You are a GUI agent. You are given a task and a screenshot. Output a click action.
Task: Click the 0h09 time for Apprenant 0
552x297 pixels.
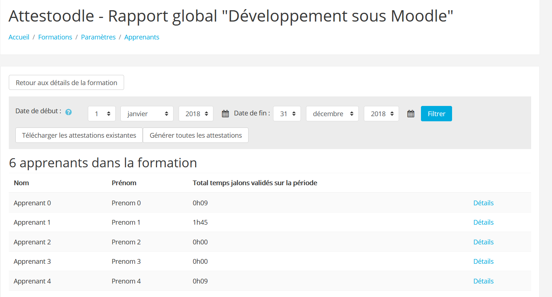coord(200,203)
